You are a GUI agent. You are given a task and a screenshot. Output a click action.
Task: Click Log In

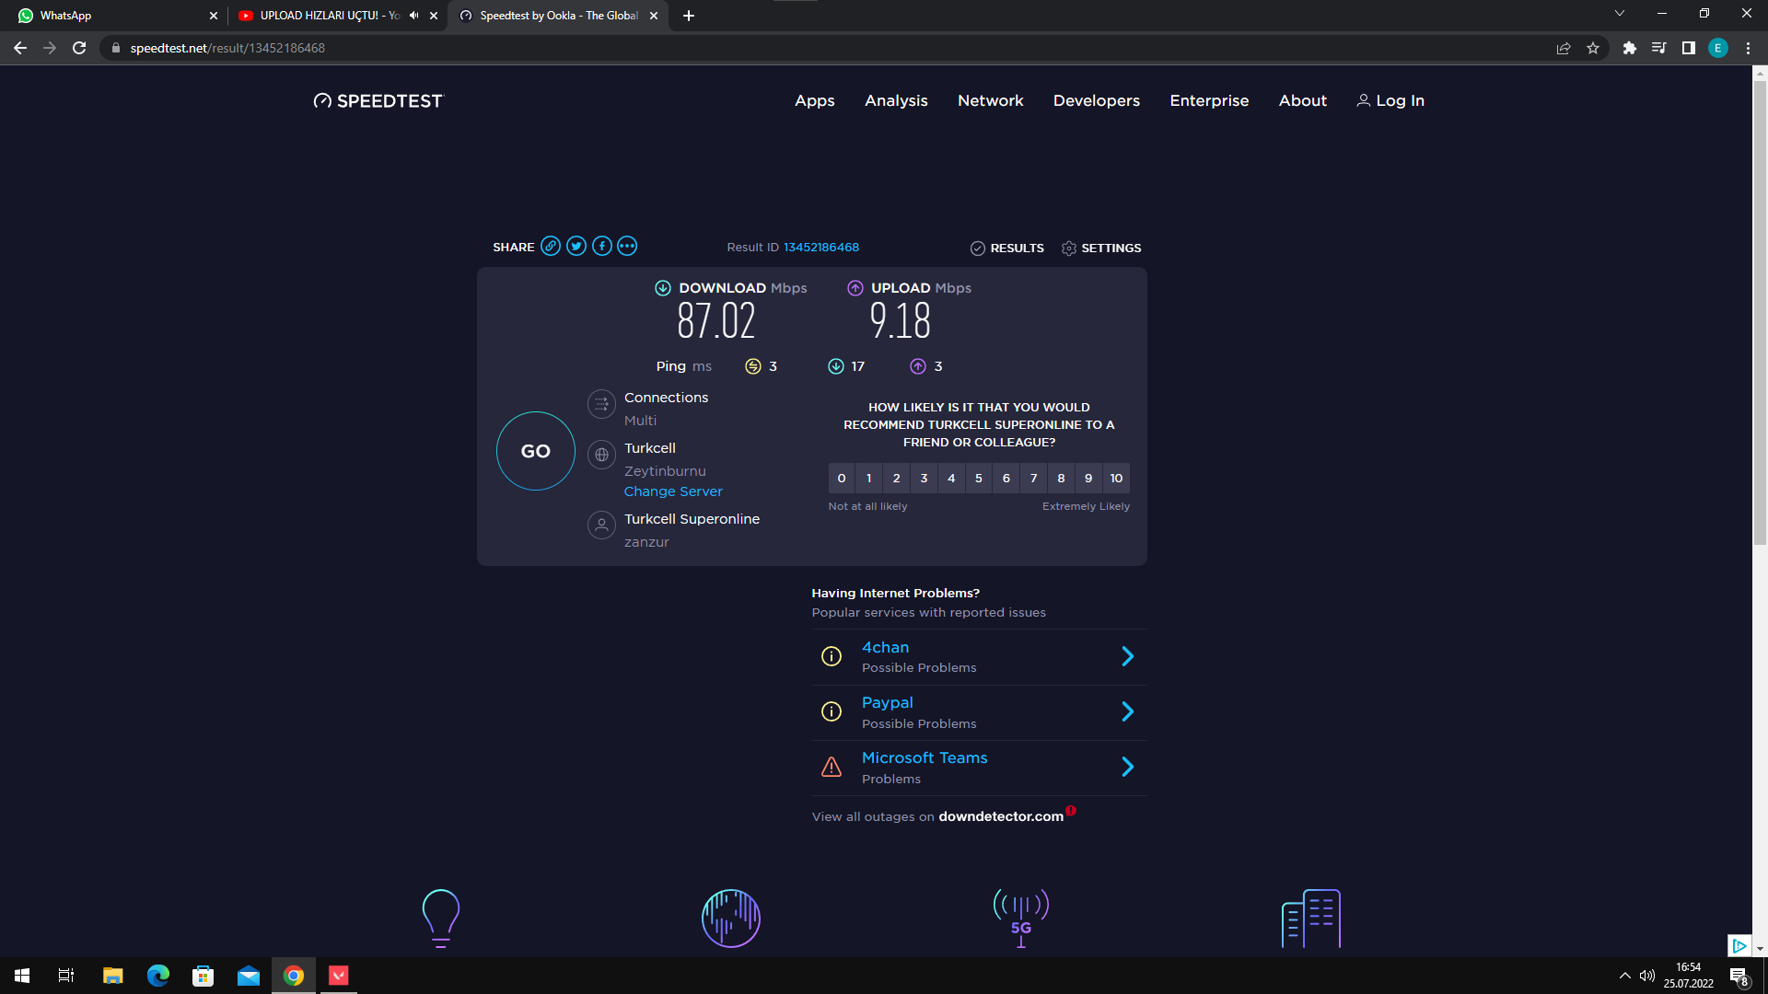1390,101
